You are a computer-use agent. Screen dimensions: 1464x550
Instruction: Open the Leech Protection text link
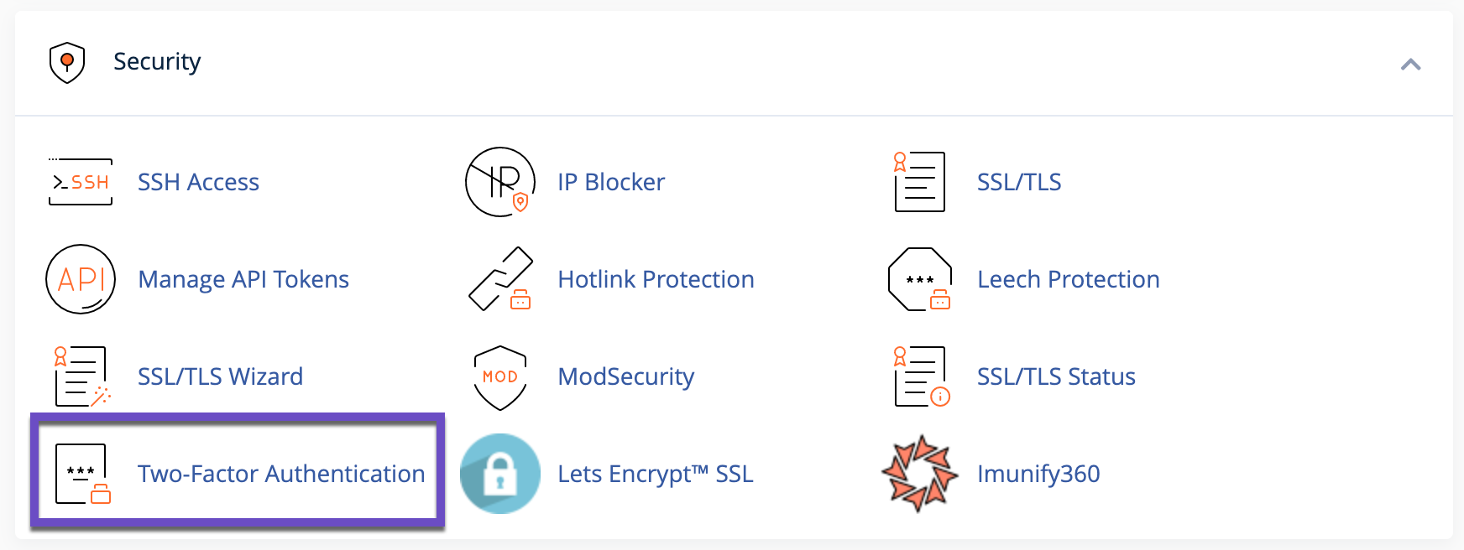1069,279
